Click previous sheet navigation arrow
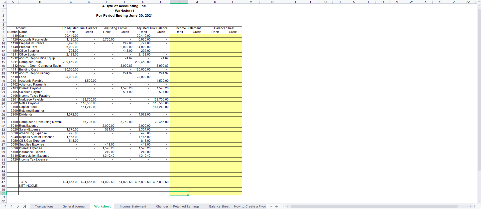Screen dimensions: 481x209 (x=12, y=206)
